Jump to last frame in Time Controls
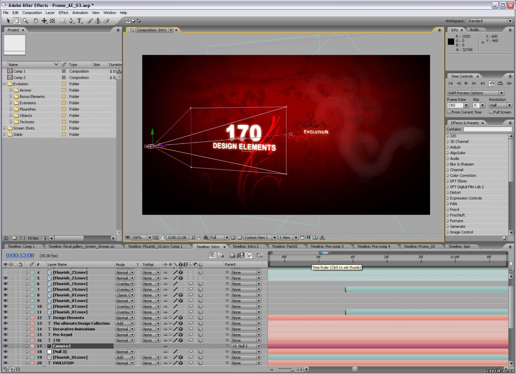 coord(482,83)
